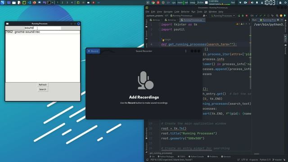Screen dimensions: 288x162
Task: Click the green rerun icon in PyCharm toolbar
Action: pos(239,16)
